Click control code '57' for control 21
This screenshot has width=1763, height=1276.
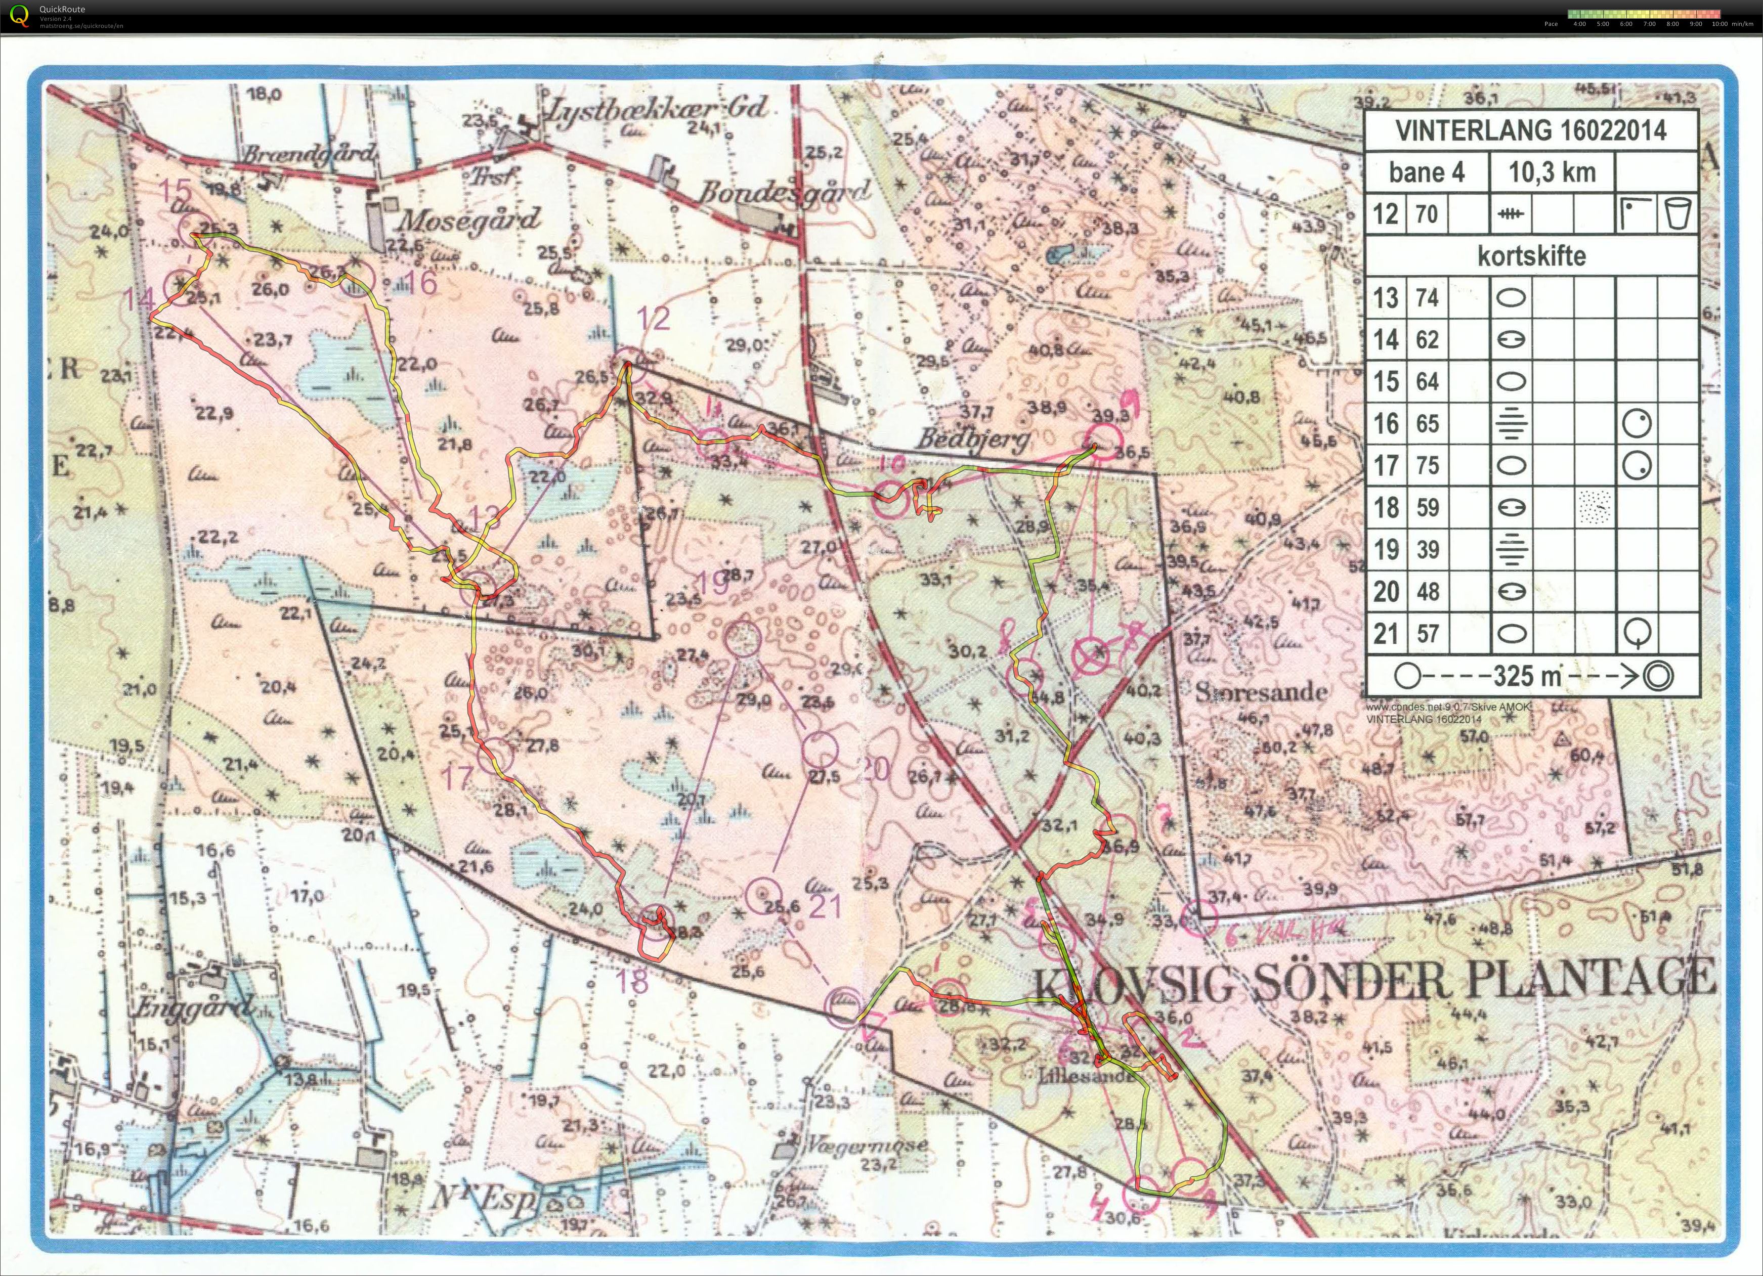click(1427, 633)
